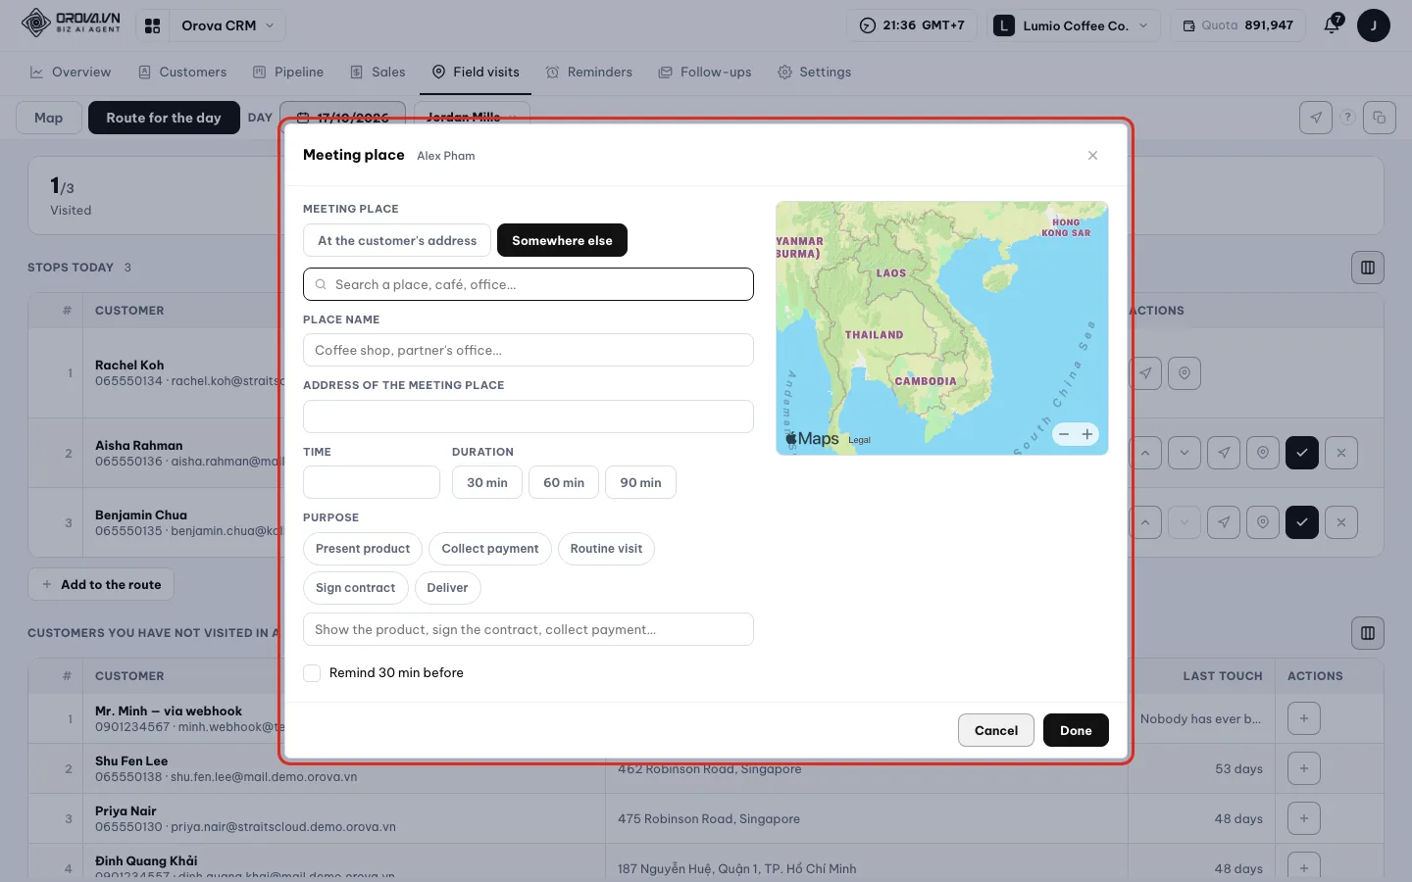The image size is (1412, 882).
Task: Click the place search field
Action: (529, 284)
